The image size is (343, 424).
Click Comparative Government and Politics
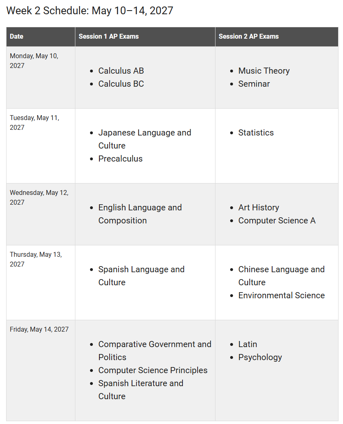[x=155, y=351]
